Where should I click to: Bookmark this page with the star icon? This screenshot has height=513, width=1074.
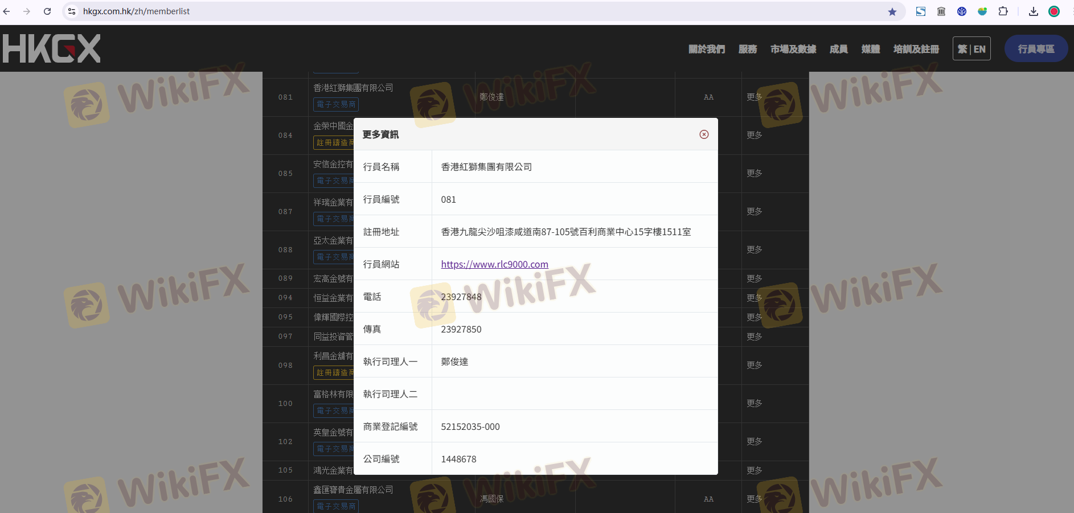892,11
